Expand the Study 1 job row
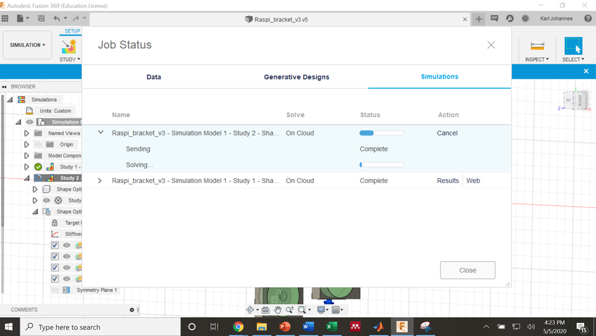 click(100, 181)
